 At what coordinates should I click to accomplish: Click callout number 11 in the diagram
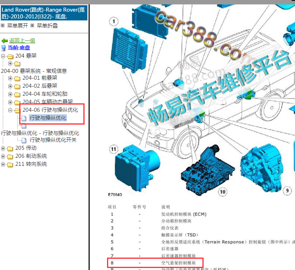pyautogui.click(x=113, y=149)
